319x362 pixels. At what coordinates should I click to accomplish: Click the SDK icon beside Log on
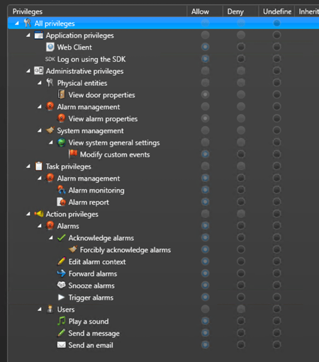click(x=50, y=59)
